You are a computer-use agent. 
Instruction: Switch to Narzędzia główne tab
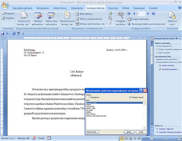[x=22, y=8]
